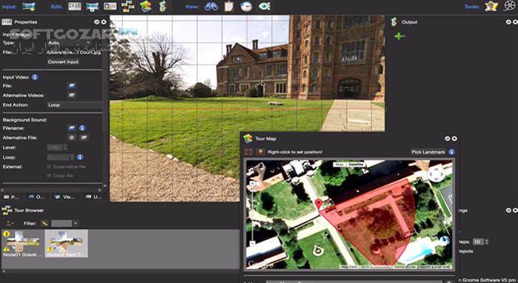Click the input File path field
The image size is (518, 283).
tap(73, 53)
